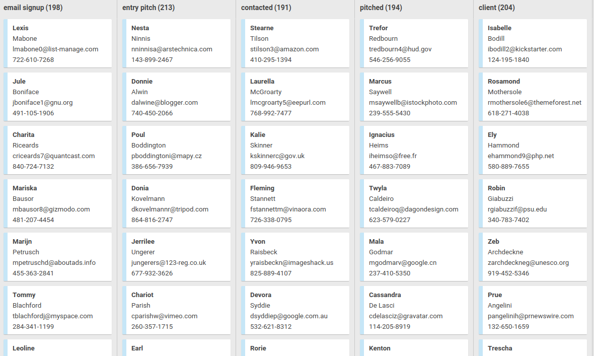Click email lmcgroarty5@eepurl.com
Screen dimensions: 594x356
[288, 103]
